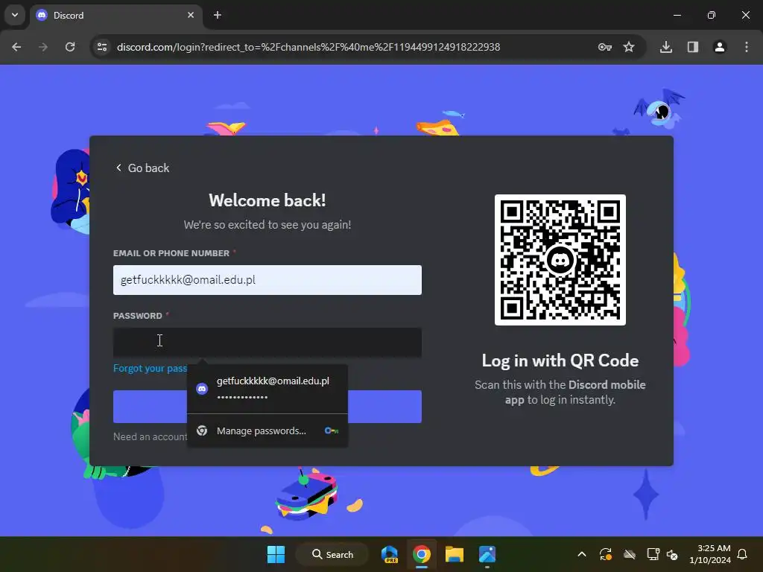Open the Windows Start menu
This screenshot has width=763, height=572.
click(x=276, y=554)
